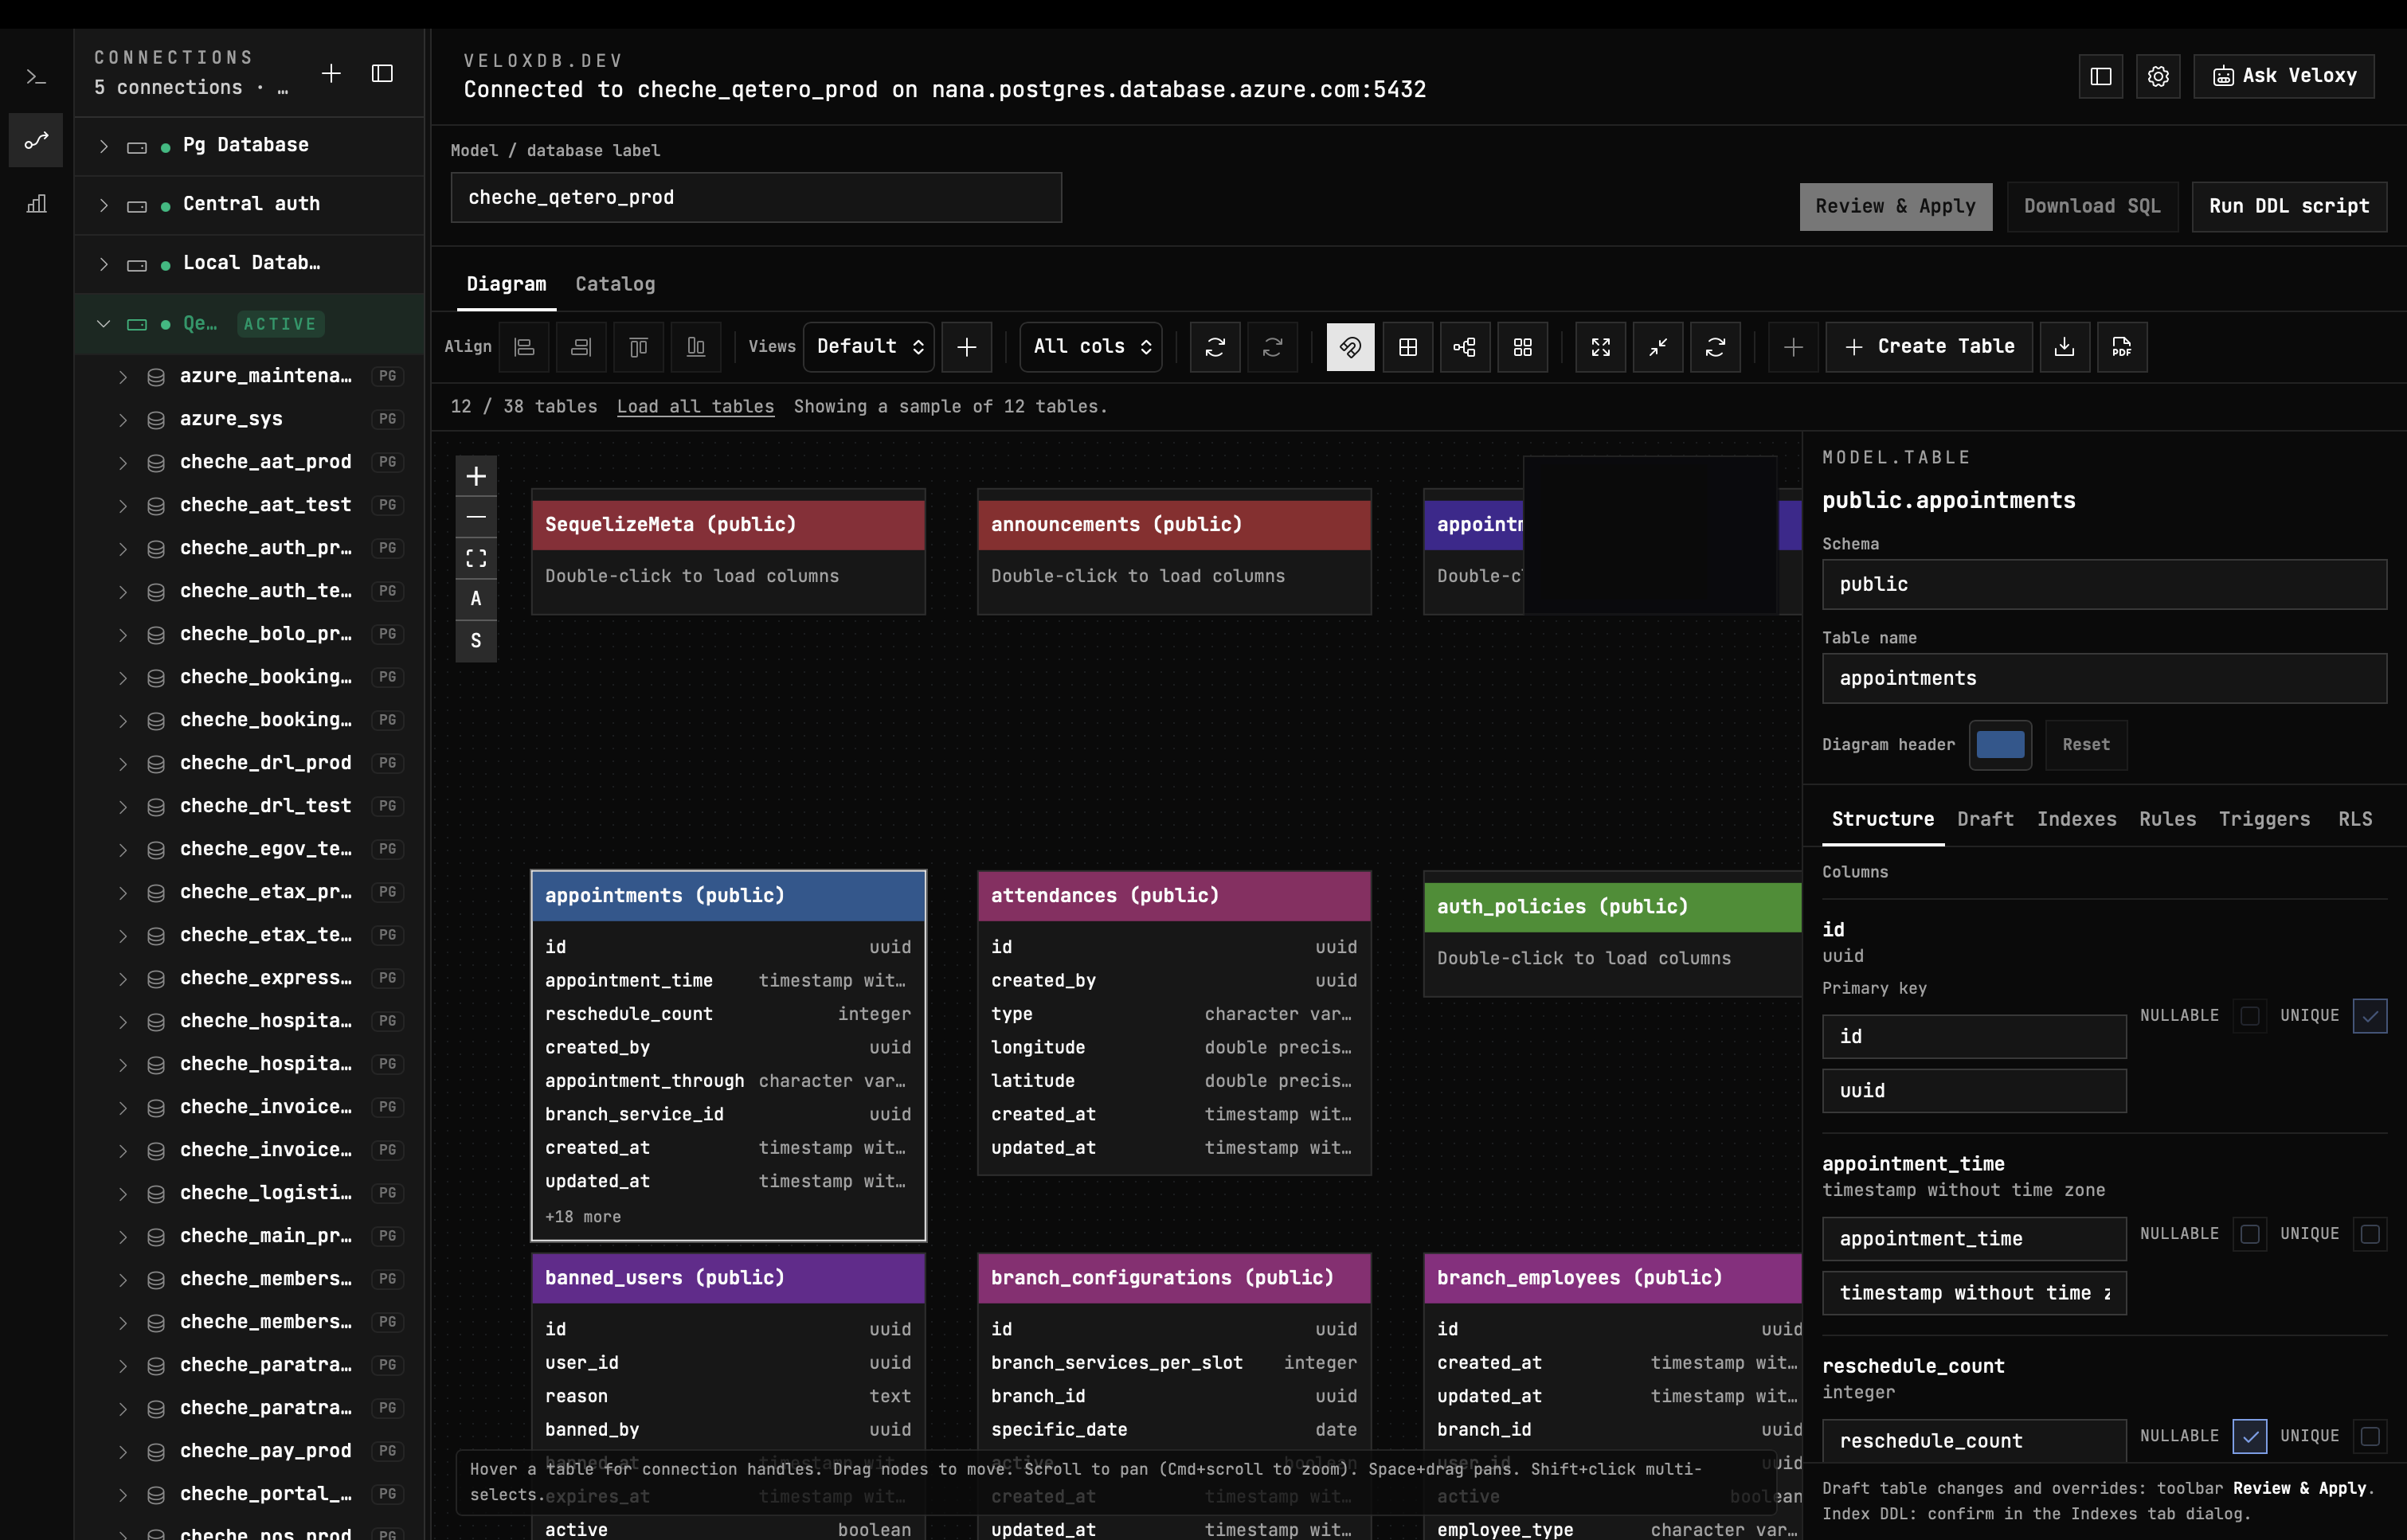2407x1540 pixels.
Task: Click the Download SQL button
Action: pyautogui.click(x=2092, y=207)
